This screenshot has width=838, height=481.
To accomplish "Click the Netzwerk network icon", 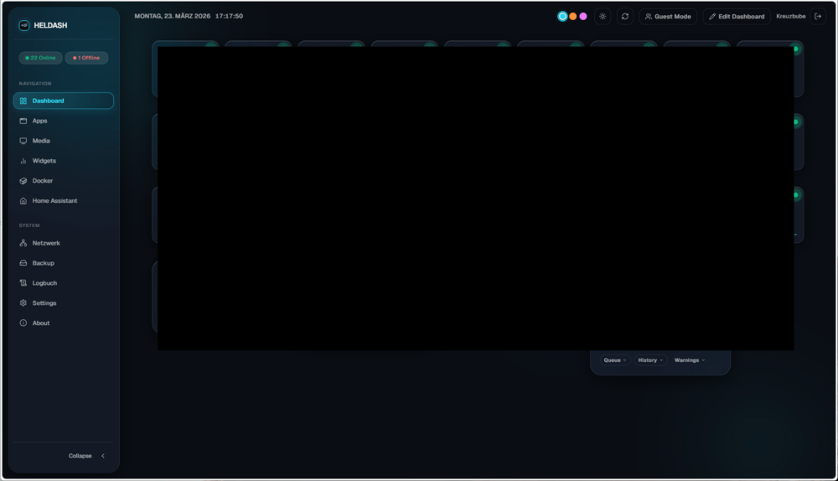I will tap(23, 243).
